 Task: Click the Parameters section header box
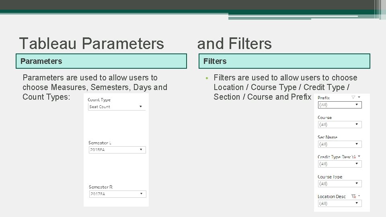pos(101,61)
